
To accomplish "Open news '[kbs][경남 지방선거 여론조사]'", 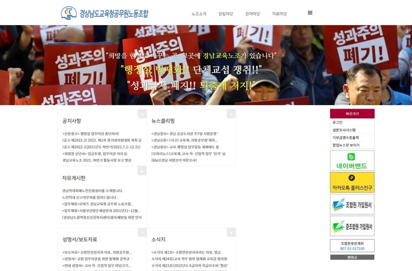I will click(174, 160).
